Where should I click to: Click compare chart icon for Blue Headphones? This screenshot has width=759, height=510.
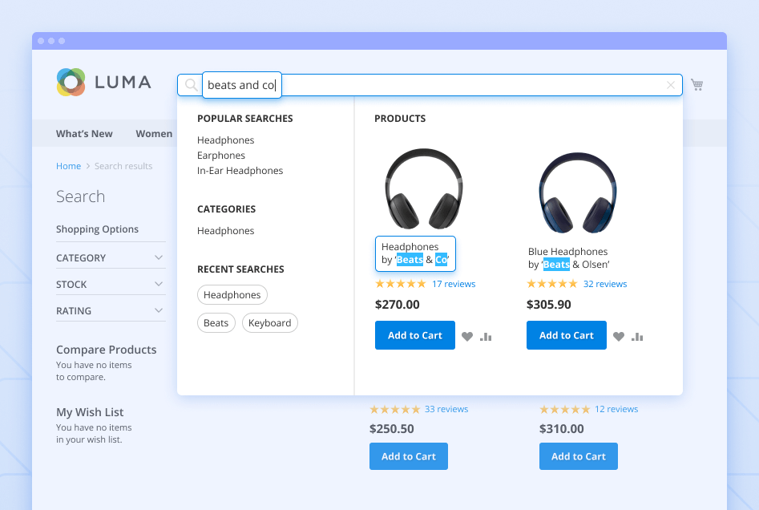point(637,337)
